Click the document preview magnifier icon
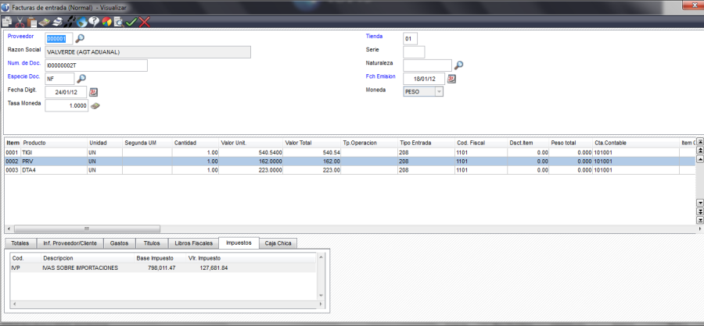This screenshot has height=326, width=704. tap(119, 22)
